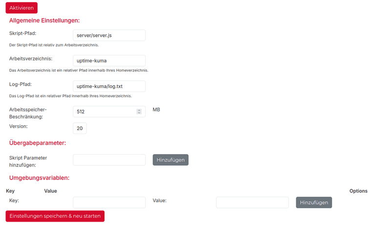This screenshot has height=227, width=391.
Task: Increase memory limit with stepper up arrow
Action: click(139, 110)
